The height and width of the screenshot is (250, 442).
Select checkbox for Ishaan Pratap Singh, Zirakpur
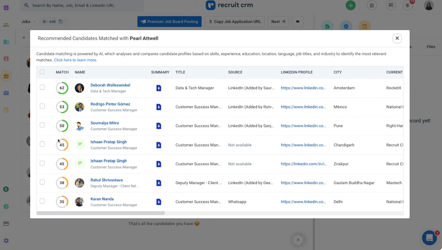pos(42,163)
